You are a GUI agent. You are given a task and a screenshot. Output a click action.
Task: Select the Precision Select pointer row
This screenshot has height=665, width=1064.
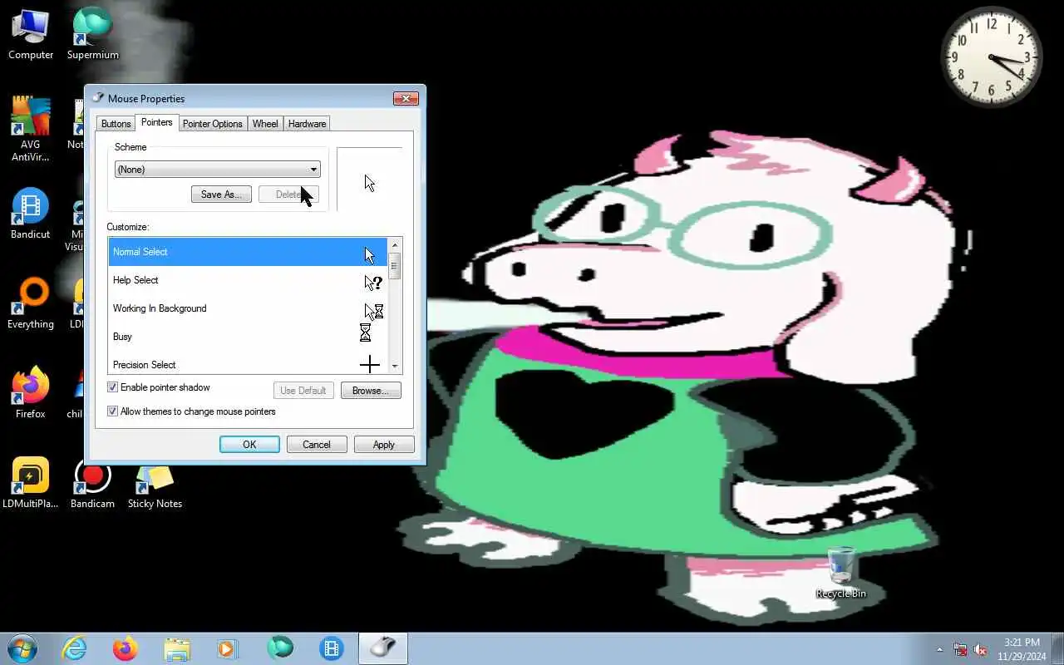tap(248, 363)
